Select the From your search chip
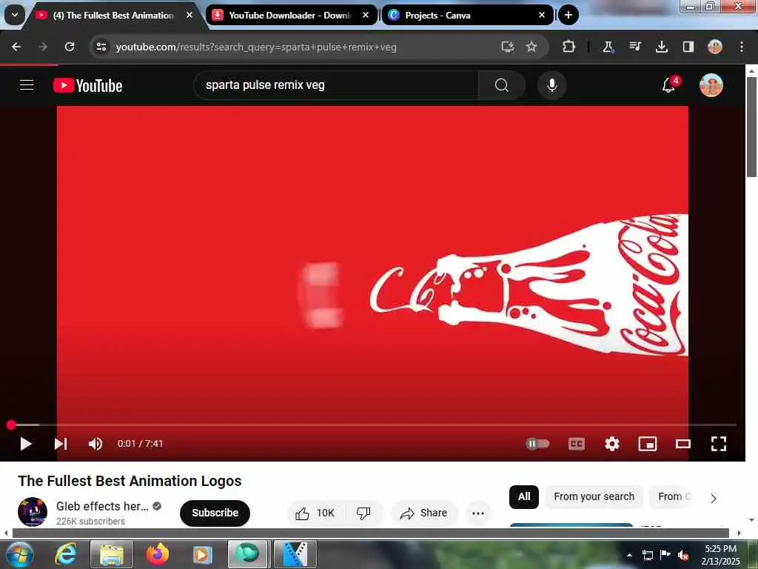Screen dimensions: 758x569 pyautogui.click(x=594, y=497)
